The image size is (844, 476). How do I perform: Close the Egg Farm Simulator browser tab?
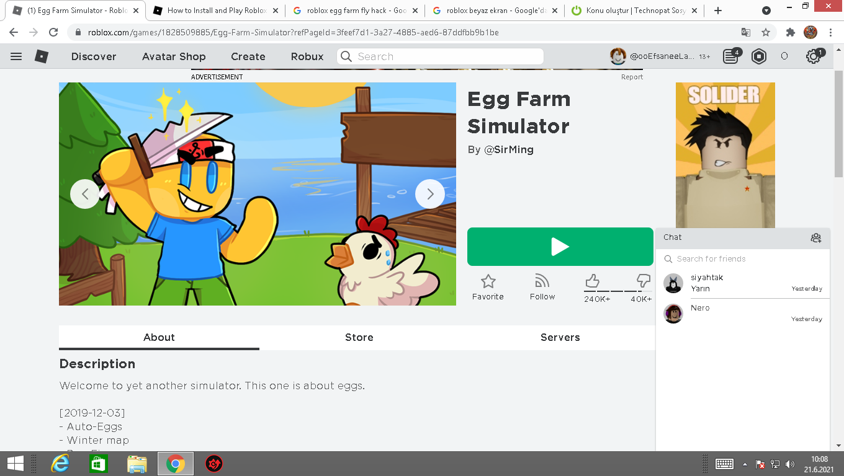136,11
